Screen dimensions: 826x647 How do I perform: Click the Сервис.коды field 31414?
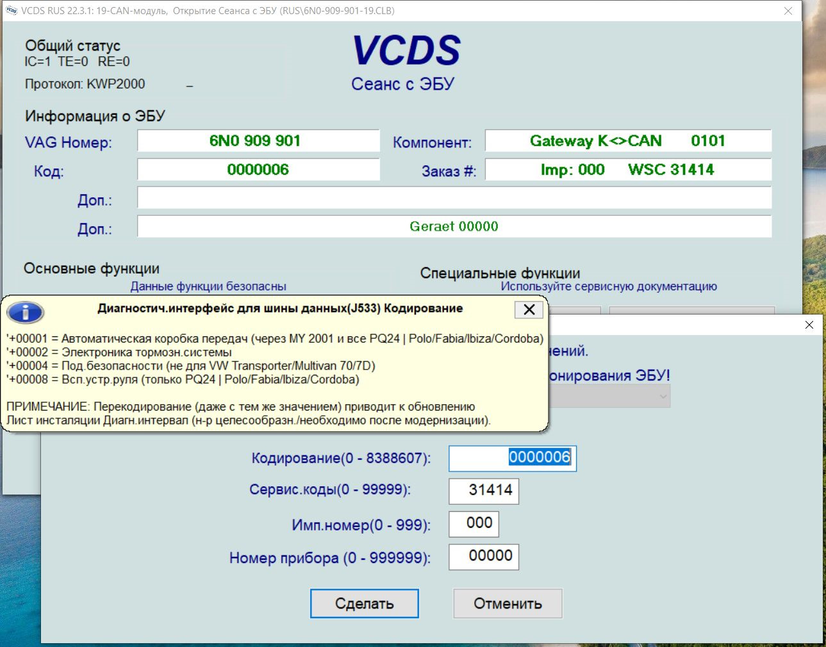(484, 491)
